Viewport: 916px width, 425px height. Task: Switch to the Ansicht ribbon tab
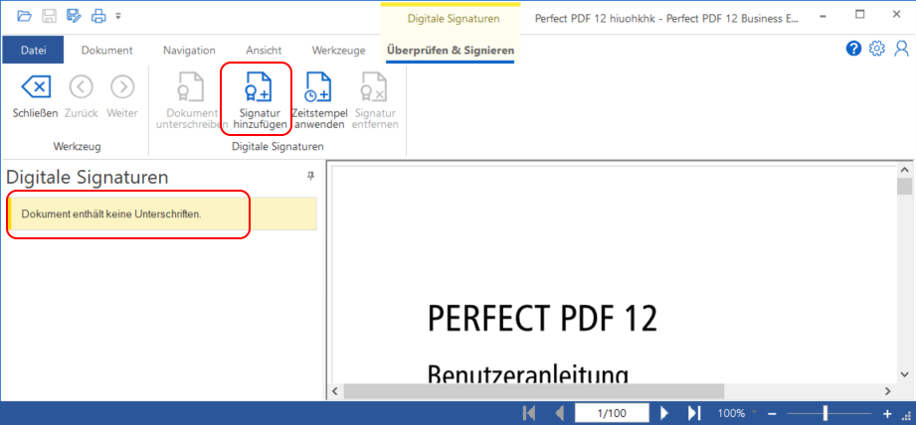(264, 50)
